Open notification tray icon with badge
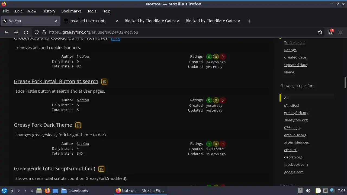347x195 pixels. [333, 191]
